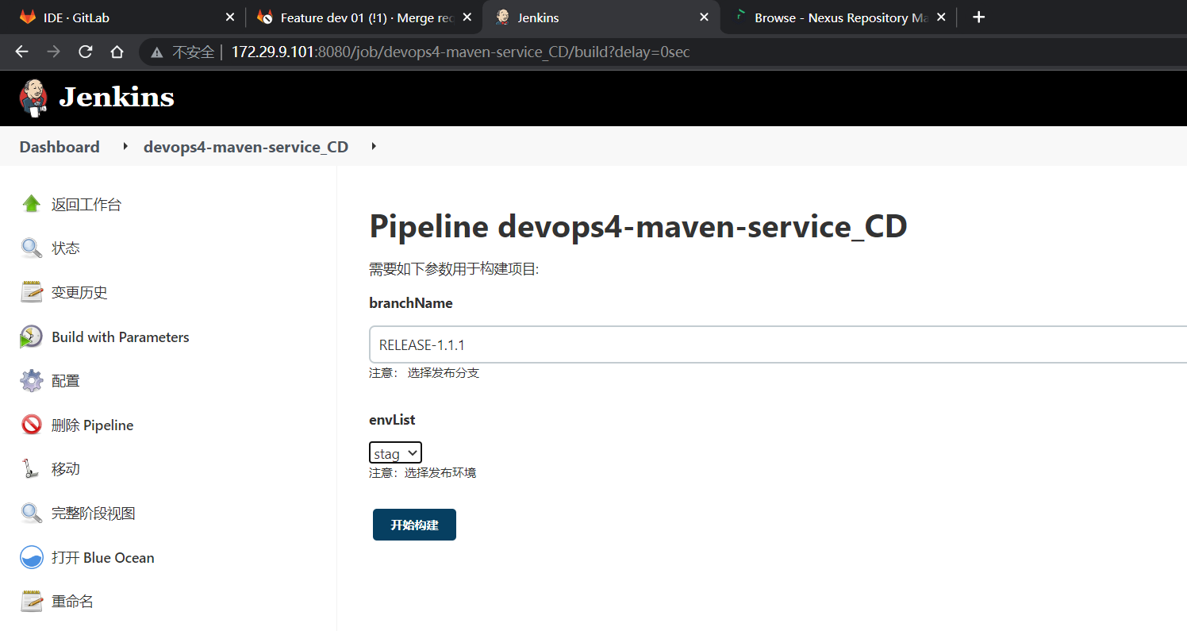Open devops4-maven-service_CD breadcrumb link
The height and width of the screenshot is (631, 1187).
tap(246, 147)
